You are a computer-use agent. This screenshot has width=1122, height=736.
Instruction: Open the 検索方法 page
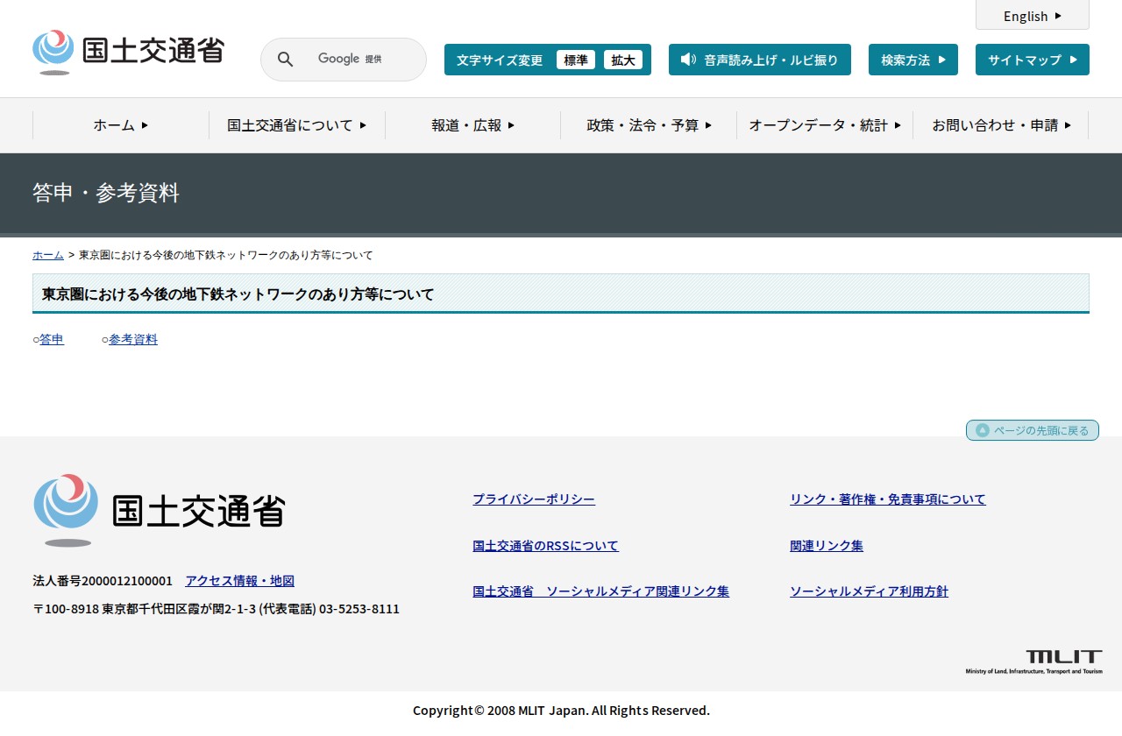(913, 60)
